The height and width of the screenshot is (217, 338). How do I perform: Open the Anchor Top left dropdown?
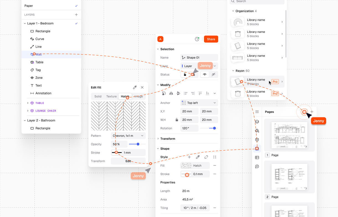point(199,103)
